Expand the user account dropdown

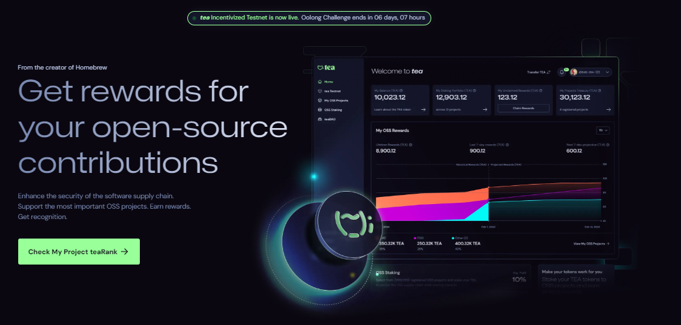[x=607, y=72]
